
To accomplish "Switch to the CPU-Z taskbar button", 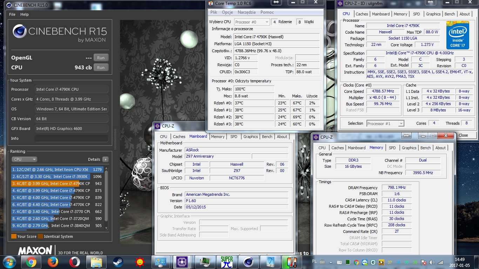I will [x=182, y=262].
